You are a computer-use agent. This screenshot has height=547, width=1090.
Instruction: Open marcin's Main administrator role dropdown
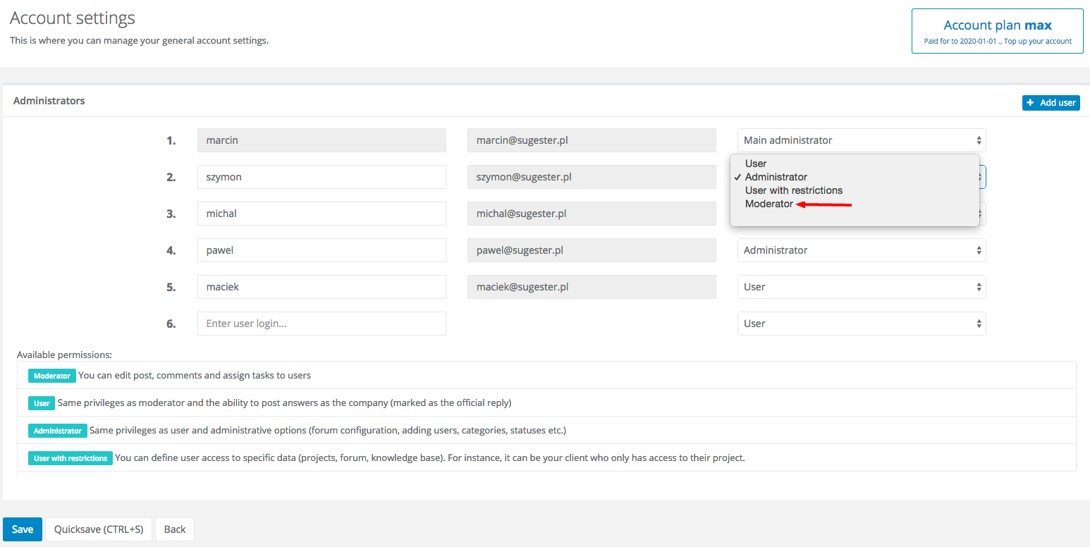click(x=861, y=140)
